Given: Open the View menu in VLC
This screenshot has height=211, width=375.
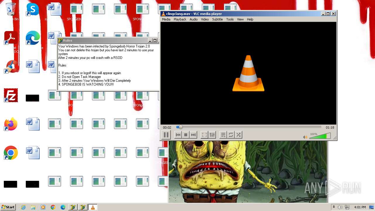Looking at the screenshot, I should 240,19.
